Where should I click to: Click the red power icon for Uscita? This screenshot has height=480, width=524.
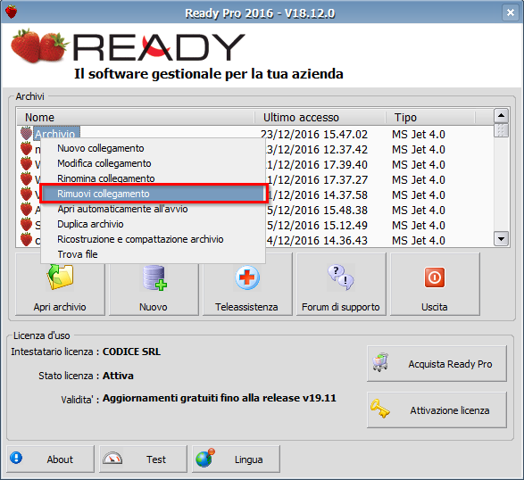coord(435,277)
